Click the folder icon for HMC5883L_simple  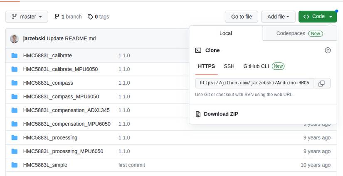coord(15,165)
